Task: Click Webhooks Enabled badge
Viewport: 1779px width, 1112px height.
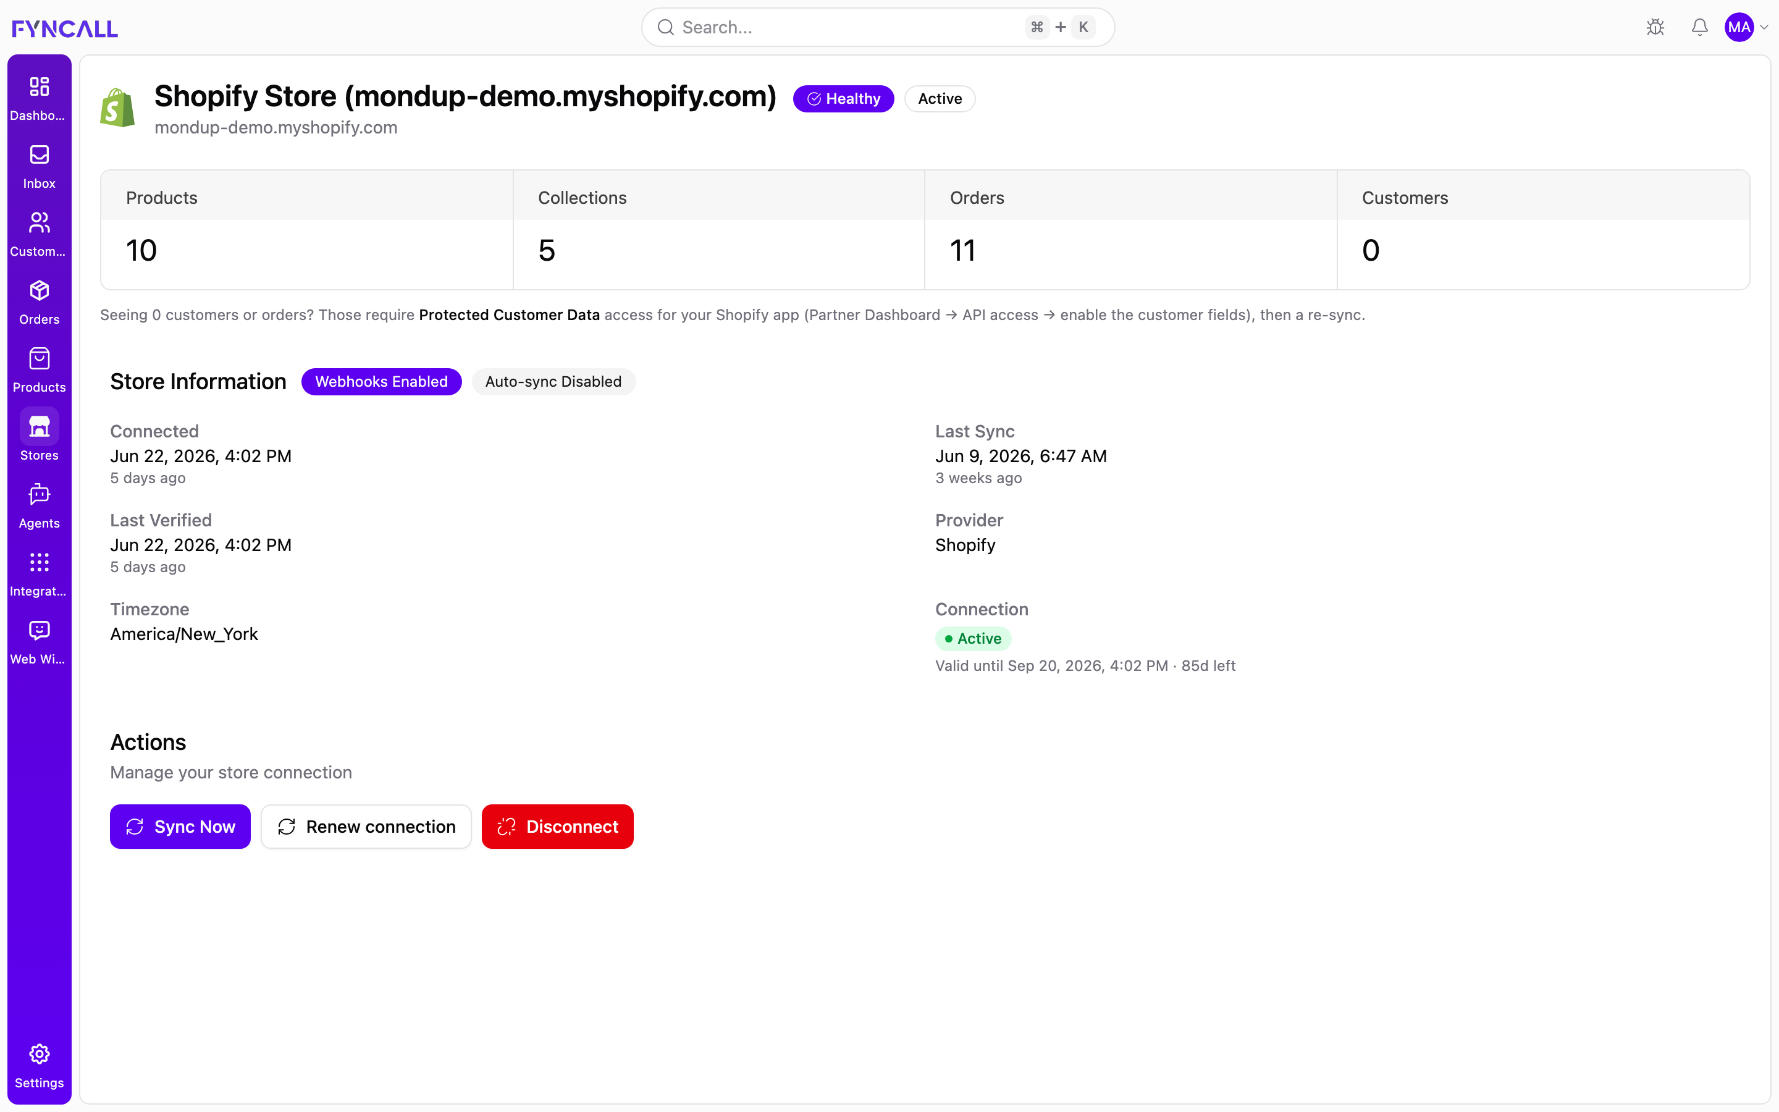Action: tap(382, 382)
